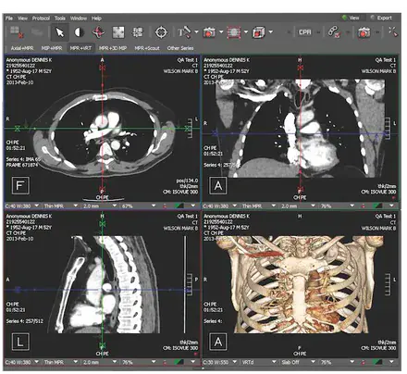
Task: Choose the window/level contrast tool
Action: [x=80, y=32]
